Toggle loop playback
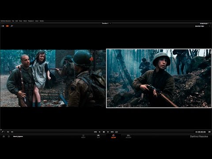Viewport: 212px width, 159px height. 117,132
